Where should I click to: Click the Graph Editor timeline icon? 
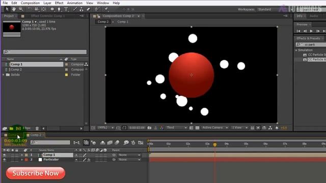(141, 142)
